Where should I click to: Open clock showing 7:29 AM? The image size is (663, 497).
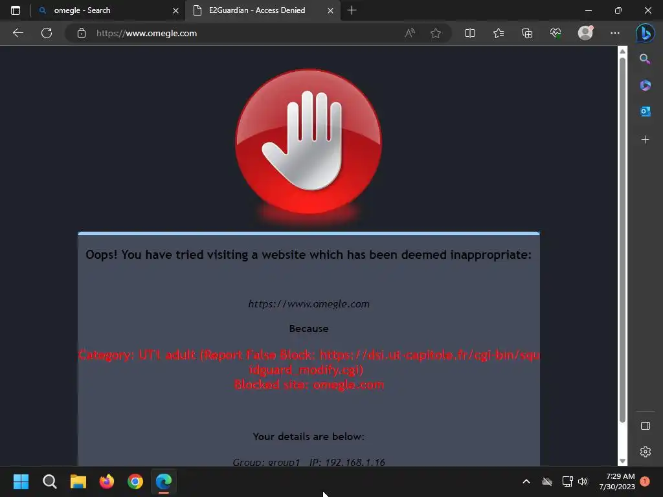(617, 481)
